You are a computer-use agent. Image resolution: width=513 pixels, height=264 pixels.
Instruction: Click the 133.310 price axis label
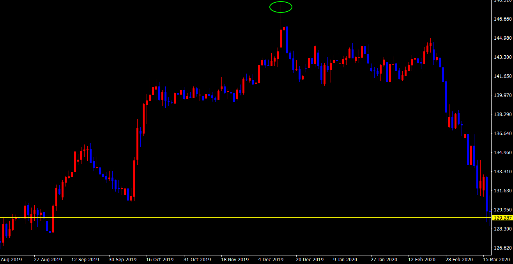502,172
